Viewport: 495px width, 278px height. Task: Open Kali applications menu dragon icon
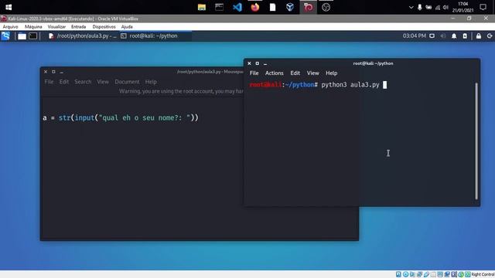point(5,36)
